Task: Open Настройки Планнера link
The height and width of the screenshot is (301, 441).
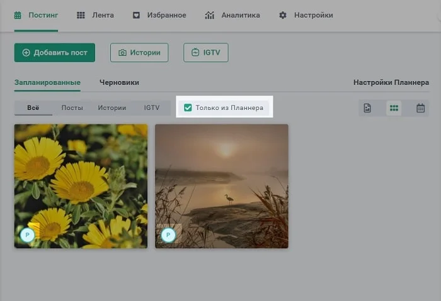Action: pyautogui.click(x=391, y=82)
